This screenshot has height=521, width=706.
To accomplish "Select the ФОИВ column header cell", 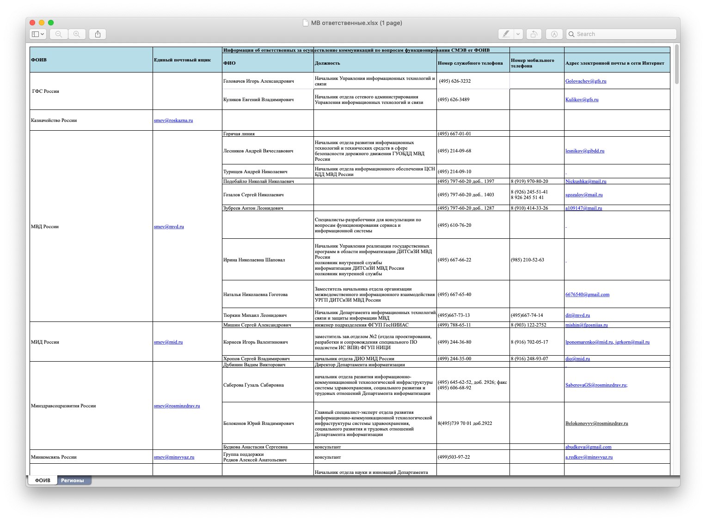I will [x=92, y=60].
